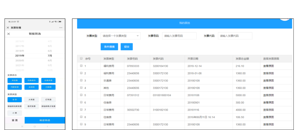Tap the Android home square icon
Viewport: 297px width, 130px height.
tap(35, 127)
